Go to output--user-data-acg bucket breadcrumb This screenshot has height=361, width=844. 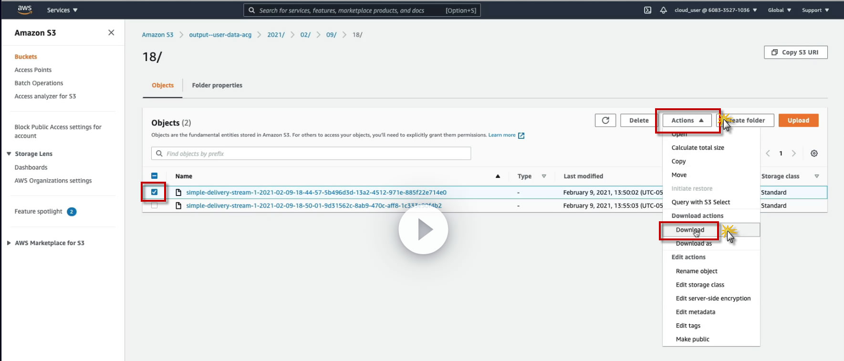coord(220,35)
